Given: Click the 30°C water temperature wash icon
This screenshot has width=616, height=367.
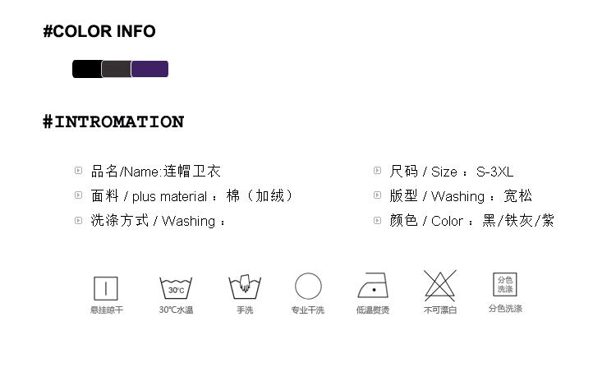Looking at the screenshot, I should 176,288.
